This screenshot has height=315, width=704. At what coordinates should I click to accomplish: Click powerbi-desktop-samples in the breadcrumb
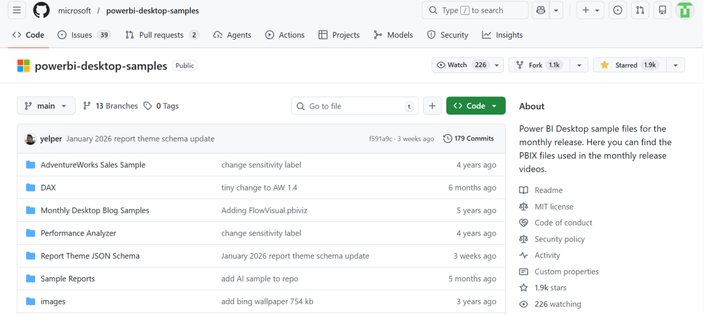(x=153, y=10)
